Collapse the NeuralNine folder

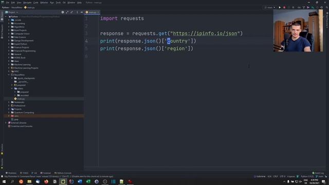[9, 75]
